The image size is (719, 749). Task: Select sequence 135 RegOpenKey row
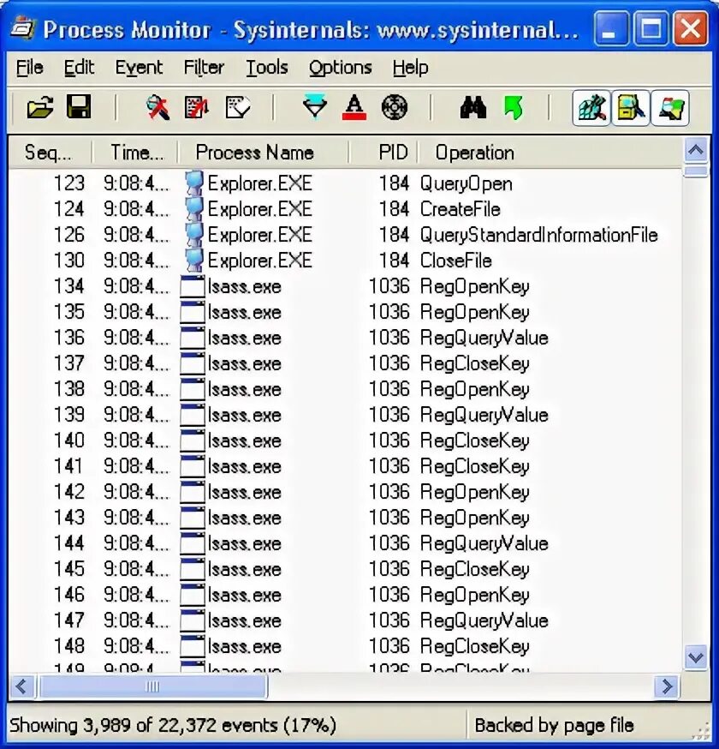(x=346, y=313)
